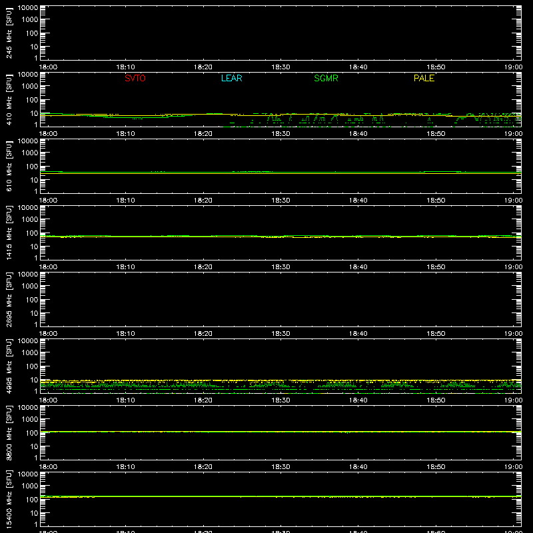Click 18:00 label below the 245 MHz panel
Image resolution: width=533 pixels, height=533 pixels.
(48, 67)
